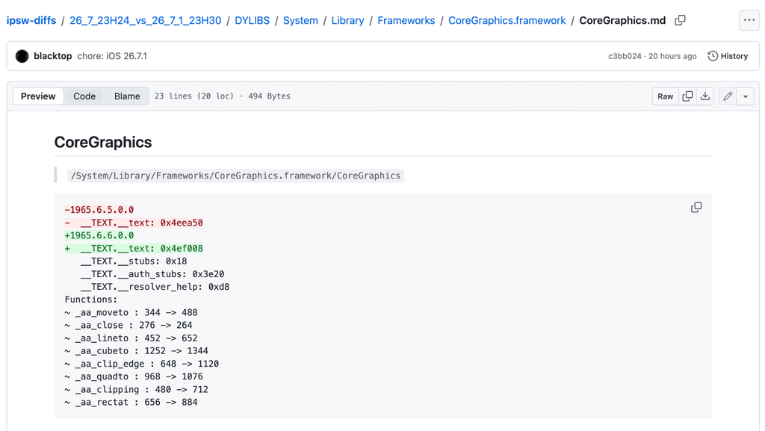Click __TEXT.__resolver_help: 0xd8 line
The width and height of the screenshot is (765, 431).
coord(155,287)
